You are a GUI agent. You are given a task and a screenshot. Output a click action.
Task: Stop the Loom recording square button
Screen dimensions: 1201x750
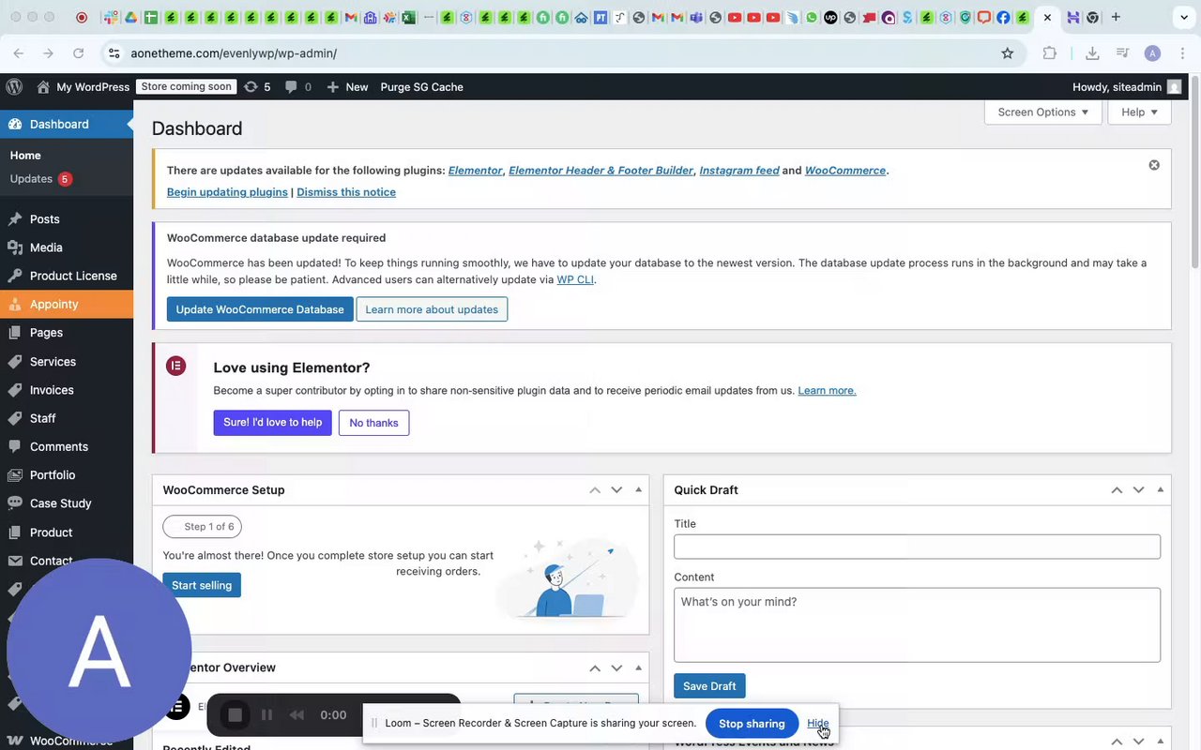click(x=235, y=715)
